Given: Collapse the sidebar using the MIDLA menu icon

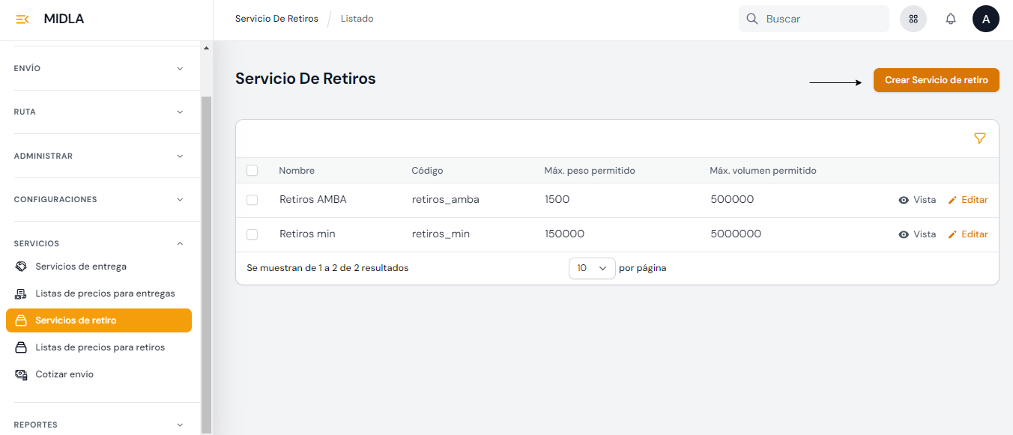Looking at the screenshot, I should click(x=22, y=19).
